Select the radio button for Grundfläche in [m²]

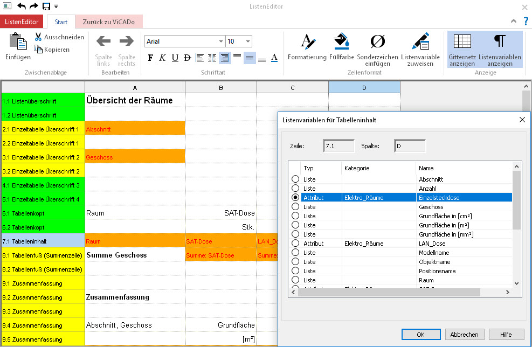click(295, 225)
